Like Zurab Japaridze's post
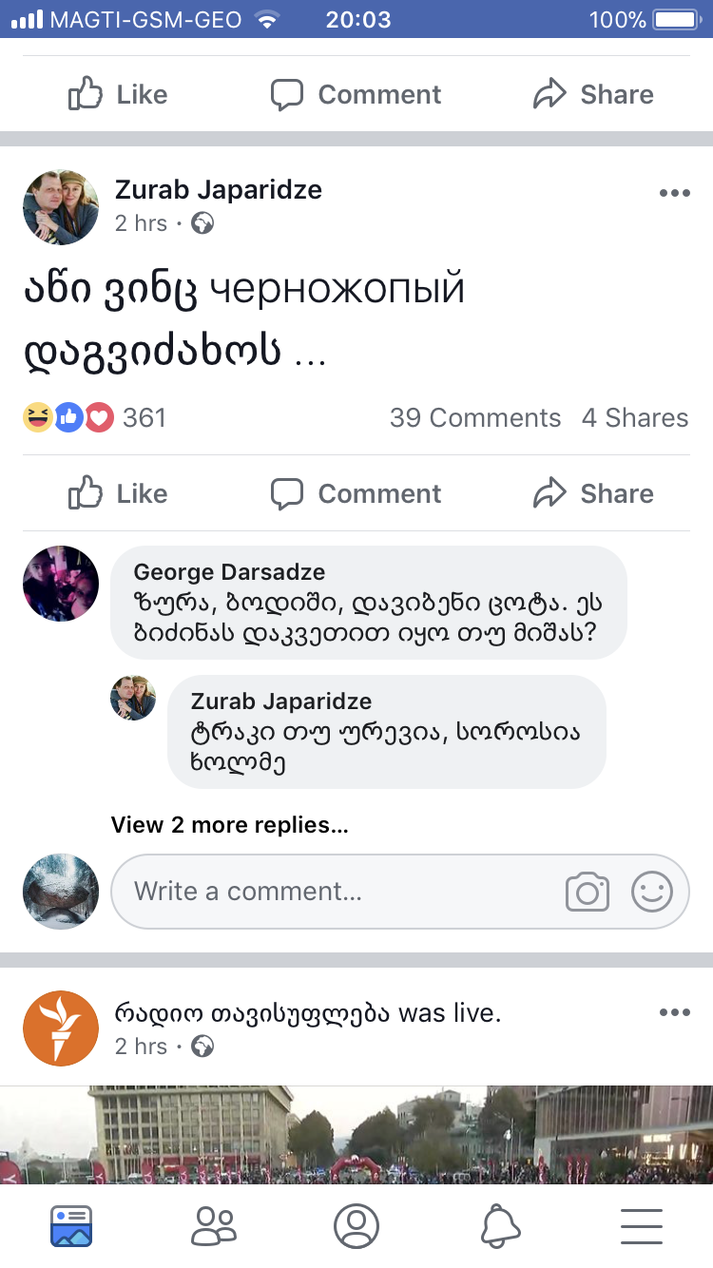 coord(118,493)
